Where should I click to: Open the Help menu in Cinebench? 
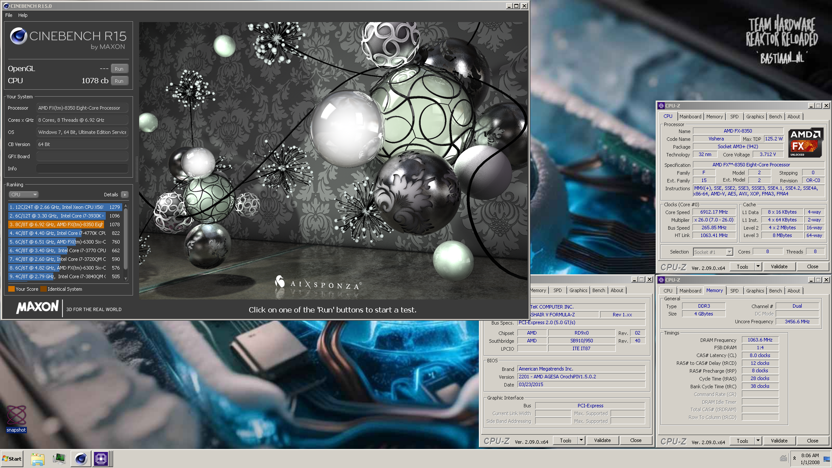tap(23, 15)
